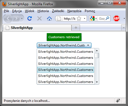Click the Forward navigation arrow
Viewport: 128px width, 106px height.
16,19
